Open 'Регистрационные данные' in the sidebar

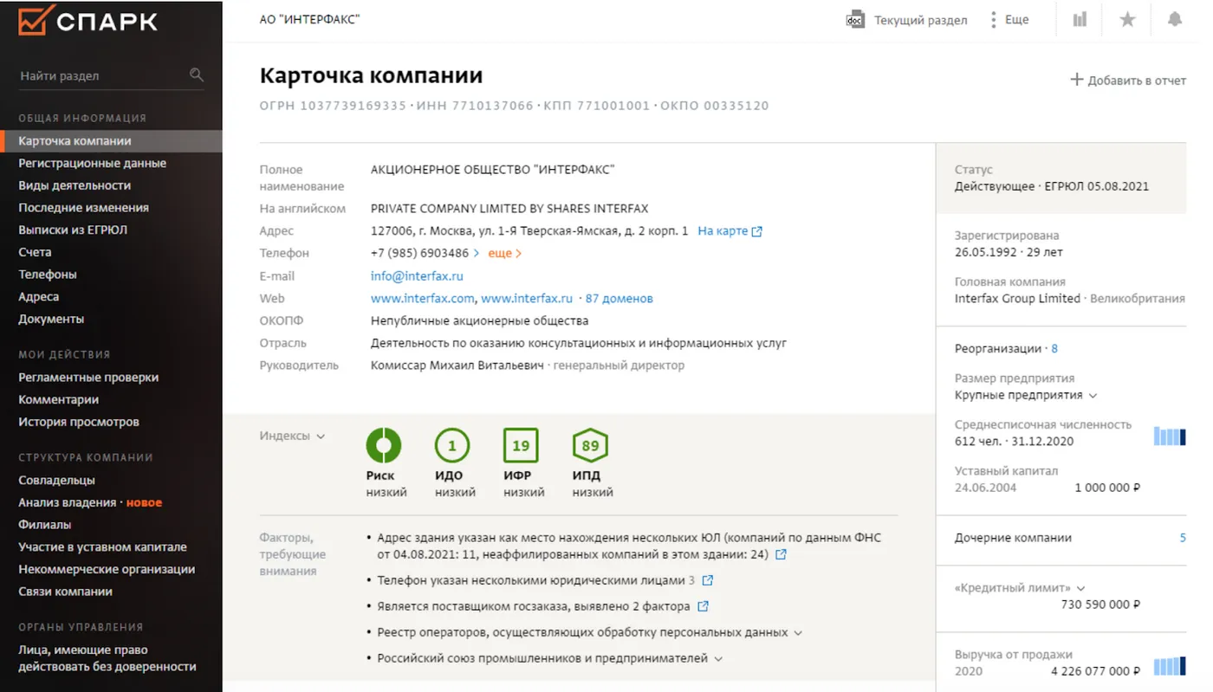pyautogui.click(x=92, y=163)
